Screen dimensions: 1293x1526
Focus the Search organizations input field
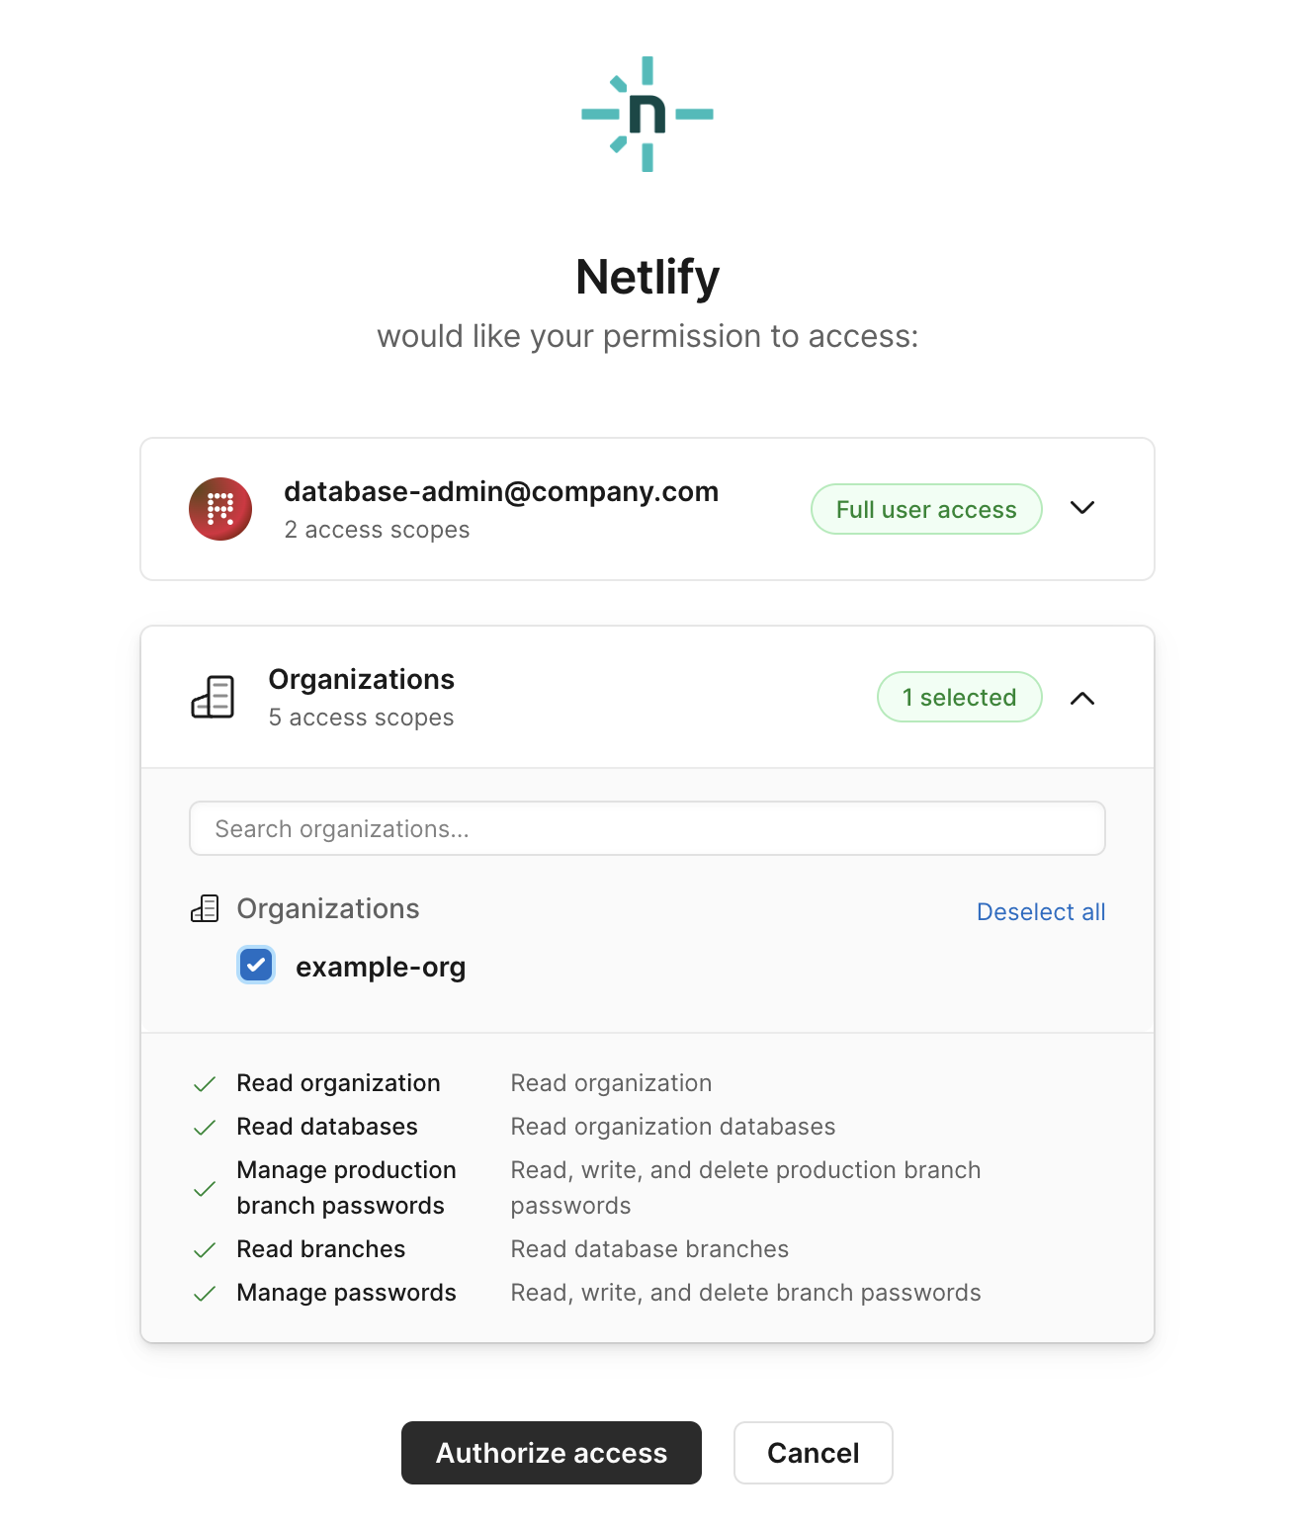pos(647,828)
